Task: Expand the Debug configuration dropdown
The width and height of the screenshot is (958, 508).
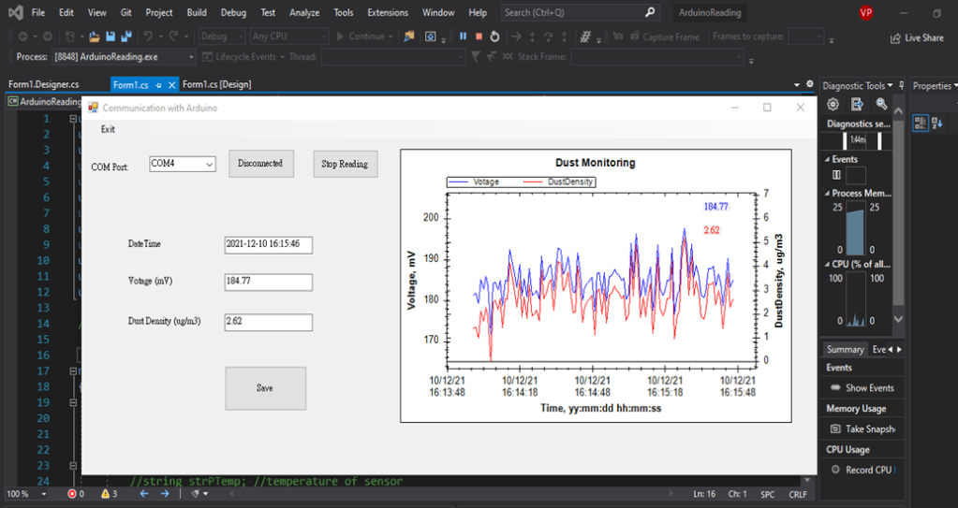Action: [x=239, y=36]
